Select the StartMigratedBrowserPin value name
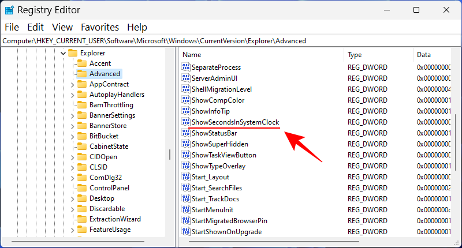The width and height of the screenshot is (462, 248). [x=229, y=221]
